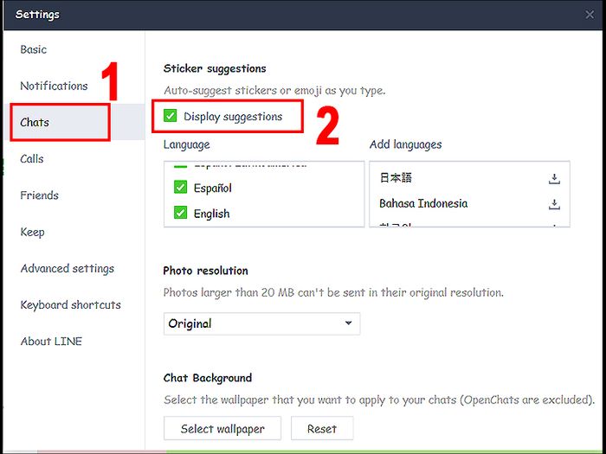Open the Basic settings tab
Screen dimensions: 606x454
[x=34, y=50]
